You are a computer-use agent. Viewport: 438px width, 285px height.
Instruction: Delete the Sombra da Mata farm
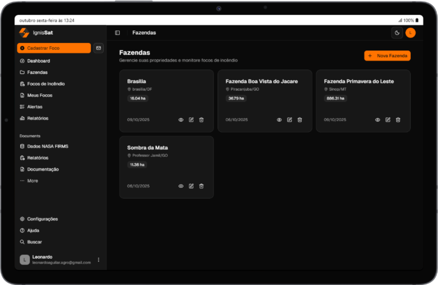click(x=201, y=186)
